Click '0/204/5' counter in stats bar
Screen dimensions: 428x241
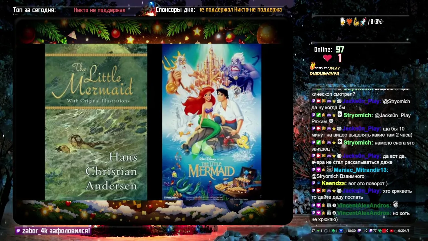pos(404,231)
